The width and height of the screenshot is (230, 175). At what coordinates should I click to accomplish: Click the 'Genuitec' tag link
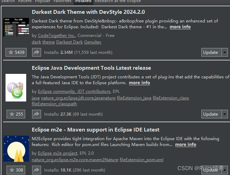coord(93,42)
